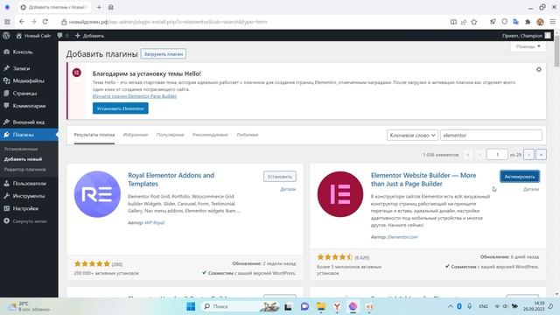Open the Редактор плагинов submenu item
Viewport: 560px width, 315px height.
tap(25, 169)
